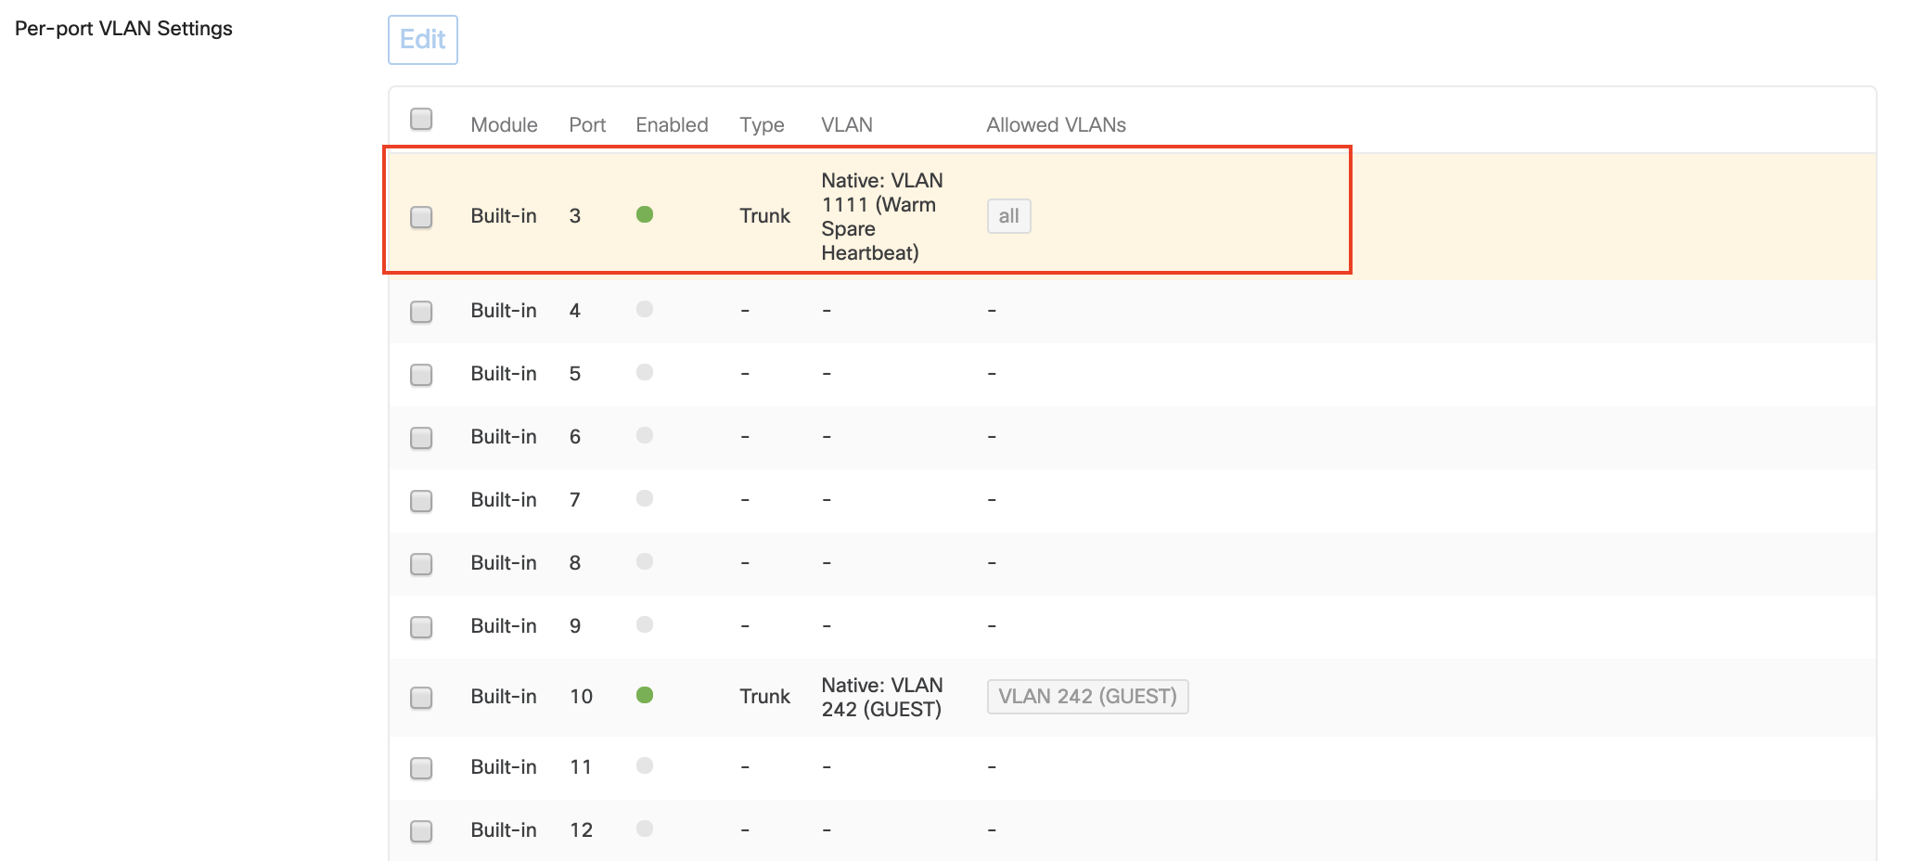The width and height of the screenshot is (1924, 861).
Task: Click the green enabled status dot for port 10
Action: tap(645, 696)
